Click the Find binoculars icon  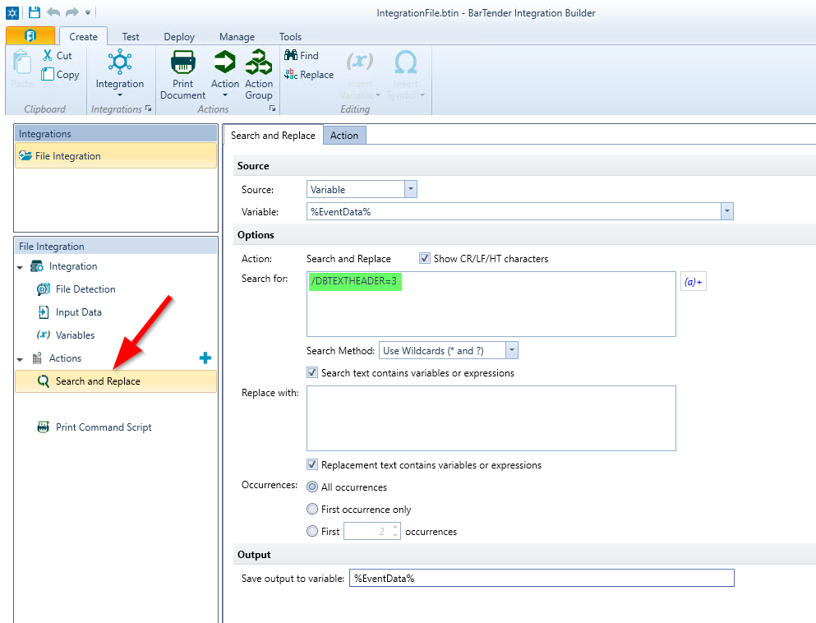291,55
